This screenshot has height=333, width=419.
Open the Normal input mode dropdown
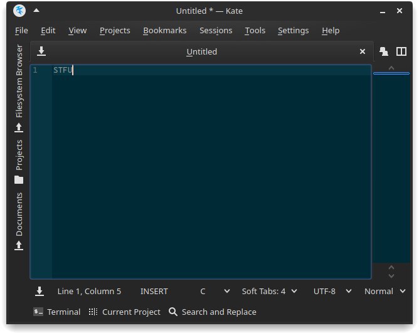(385, 292)
